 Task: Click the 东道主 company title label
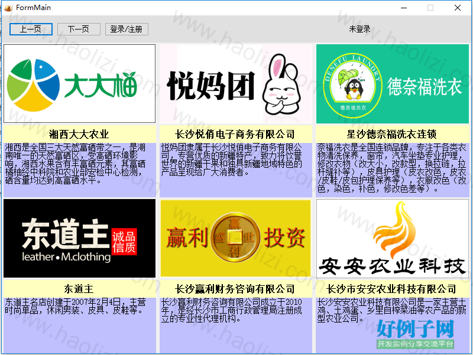pos(80,289)
